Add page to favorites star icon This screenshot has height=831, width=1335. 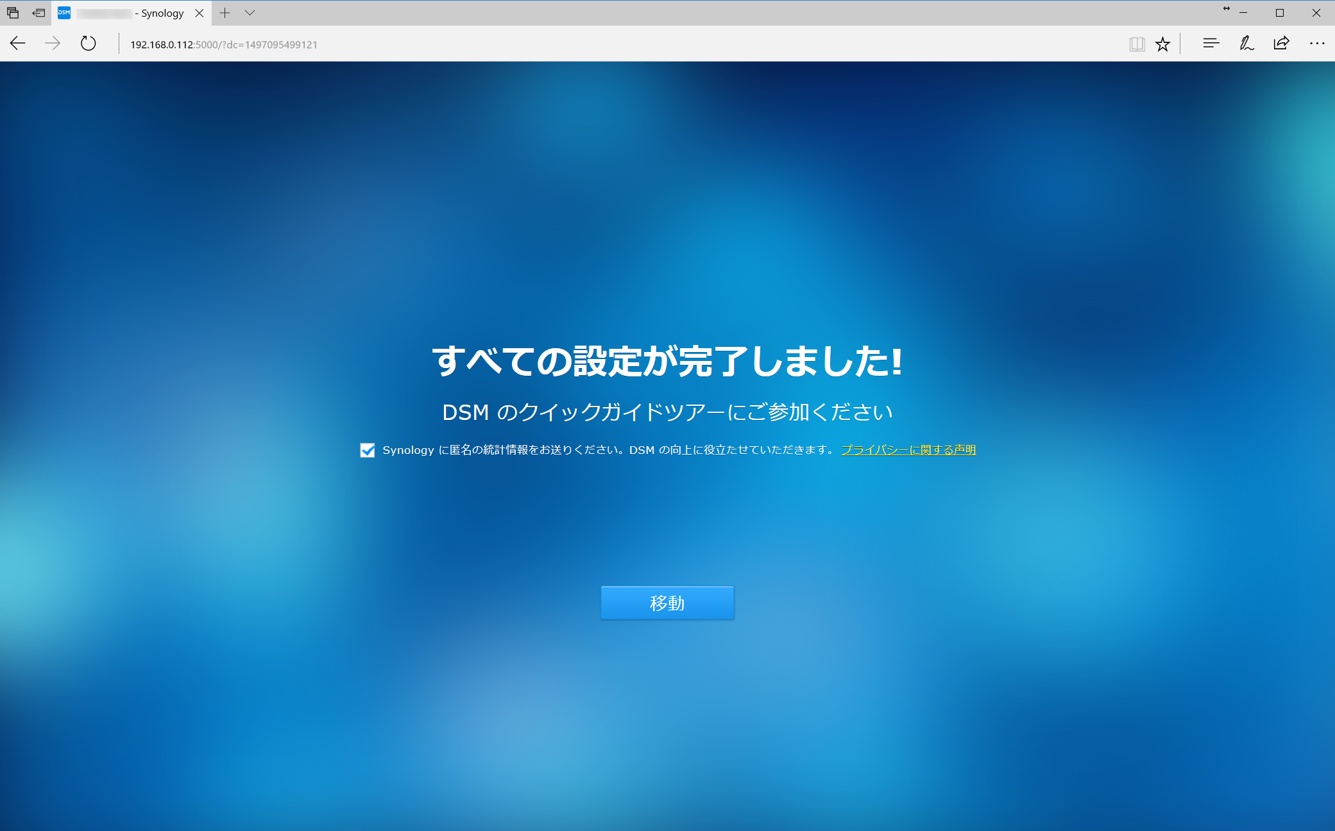click(x=1162, y=44)
